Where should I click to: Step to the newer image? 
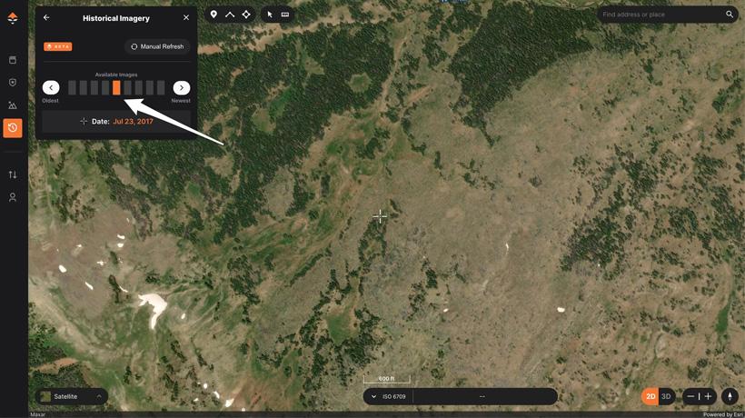pos(182,87)
